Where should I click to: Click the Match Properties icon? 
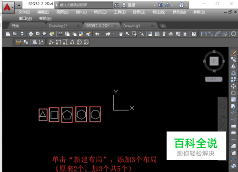point(88,34)
